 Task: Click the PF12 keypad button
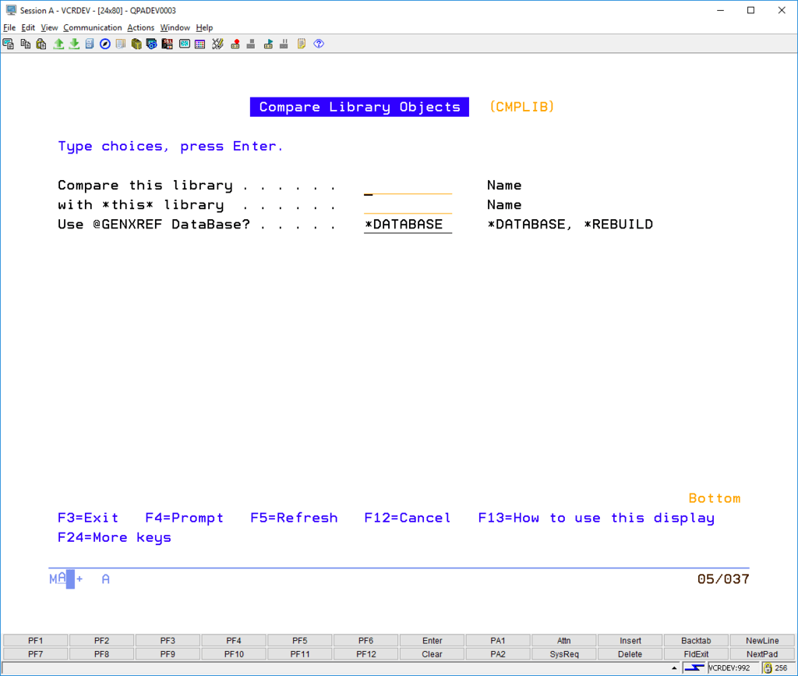[x=366, y=653]
